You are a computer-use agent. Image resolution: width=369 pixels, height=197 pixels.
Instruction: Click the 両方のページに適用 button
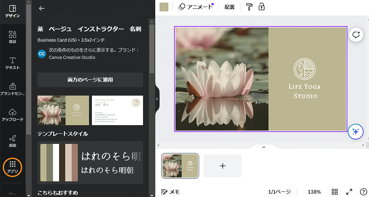click(90, 80)
